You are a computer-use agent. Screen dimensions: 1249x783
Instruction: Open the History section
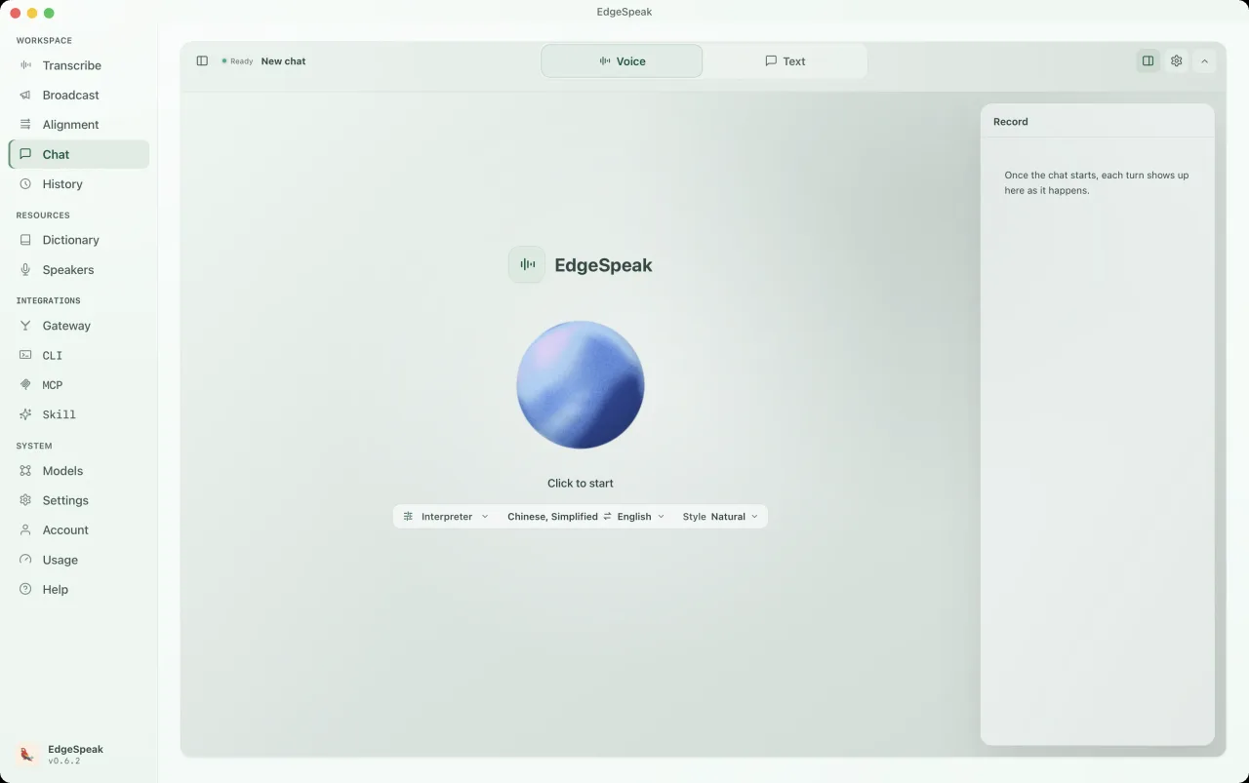click(x=79, y=184)
